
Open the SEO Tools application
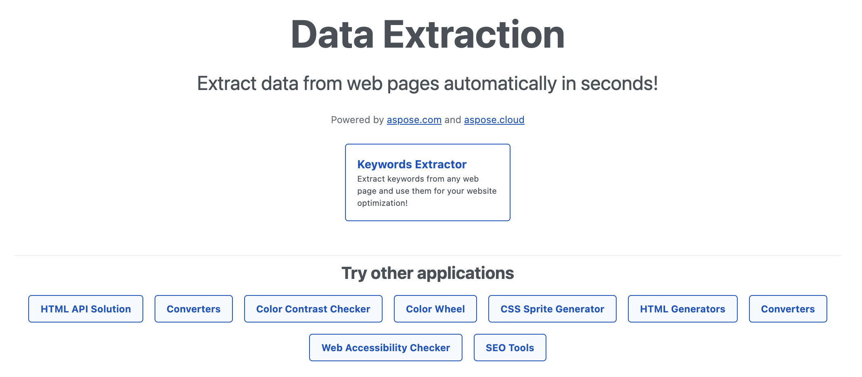[x=510, y=347]
